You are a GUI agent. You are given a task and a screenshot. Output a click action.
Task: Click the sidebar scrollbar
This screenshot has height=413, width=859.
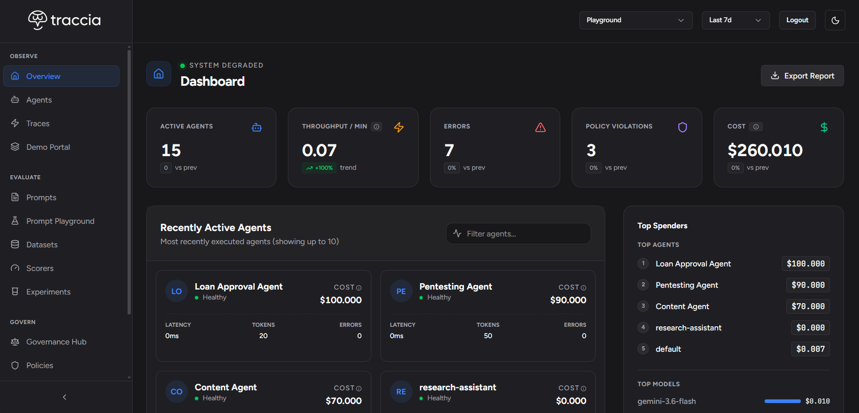click(x=129, y=182)
